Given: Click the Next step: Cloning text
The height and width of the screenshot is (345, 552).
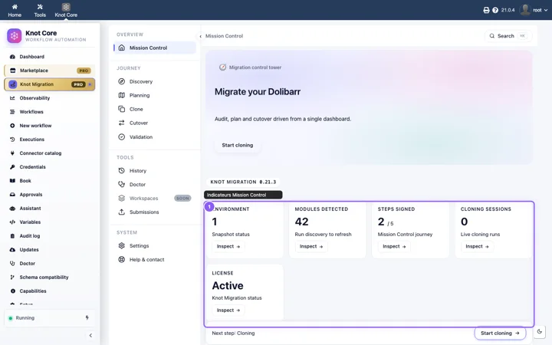Looking at the screenshot, I should click(x=233, y=333).
